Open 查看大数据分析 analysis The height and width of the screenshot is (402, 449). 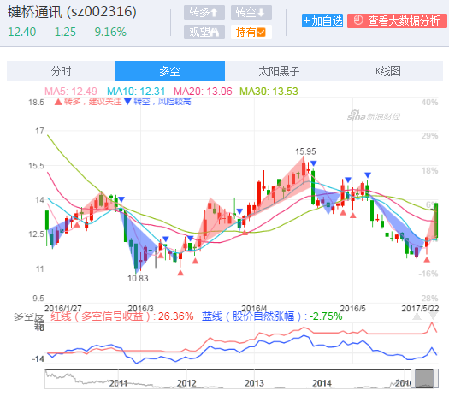[397, 21]
